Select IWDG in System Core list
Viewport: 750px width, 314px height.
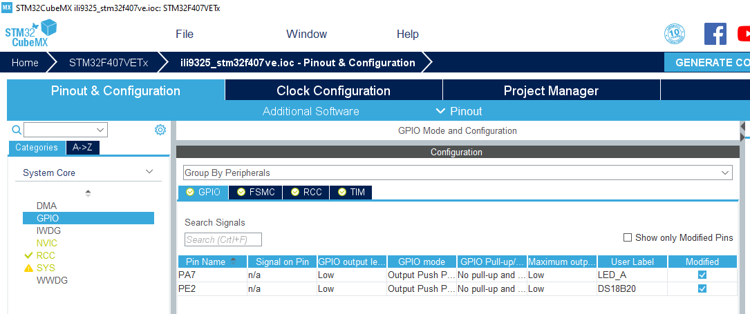(x=48, y=231)
